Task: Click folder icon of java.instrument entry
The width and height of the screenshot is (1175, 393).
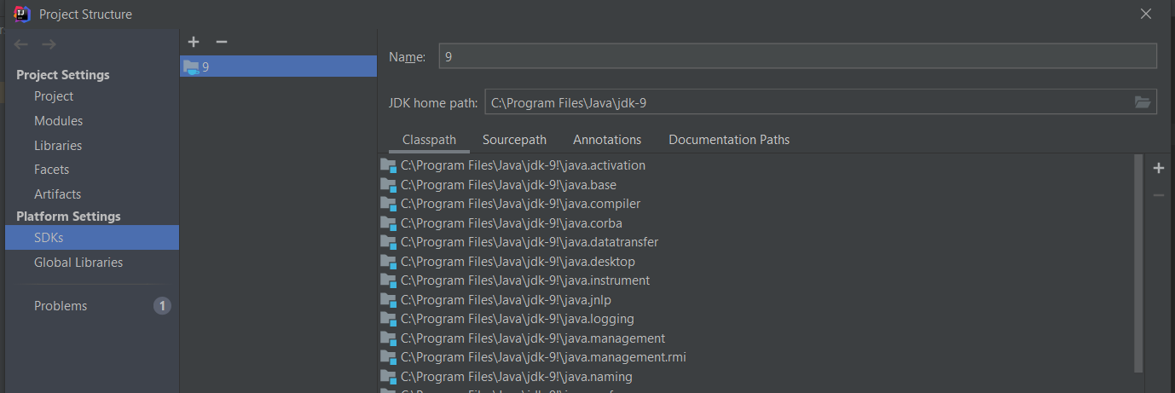Action: 389,280
